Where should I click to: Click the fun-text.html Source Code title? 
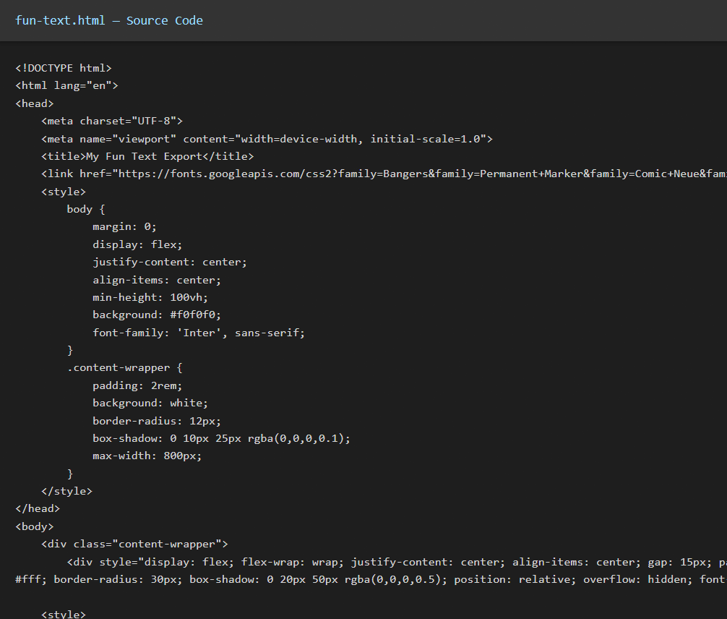click(x=109, y=20)
